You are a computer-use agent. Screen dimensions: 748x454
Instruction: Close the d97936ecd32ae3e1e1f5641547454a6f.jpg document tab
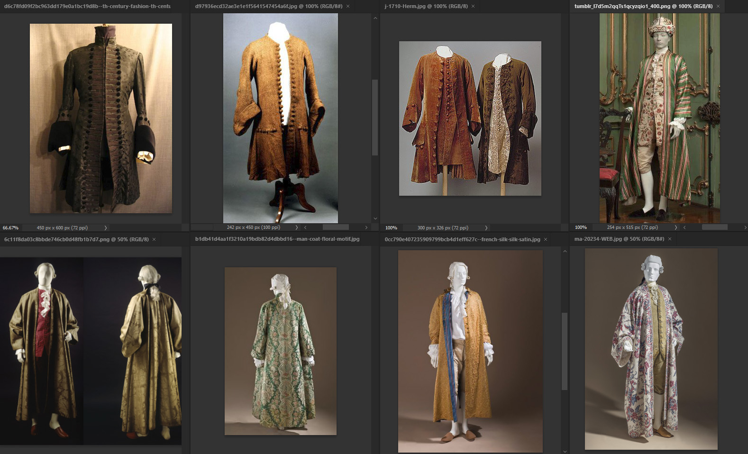pyautogui.click(x=348, y=6)
